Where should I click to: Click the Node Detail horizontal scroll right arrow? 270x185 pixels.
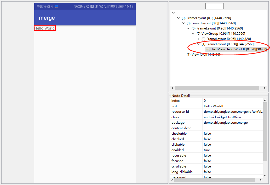point(261,180)
